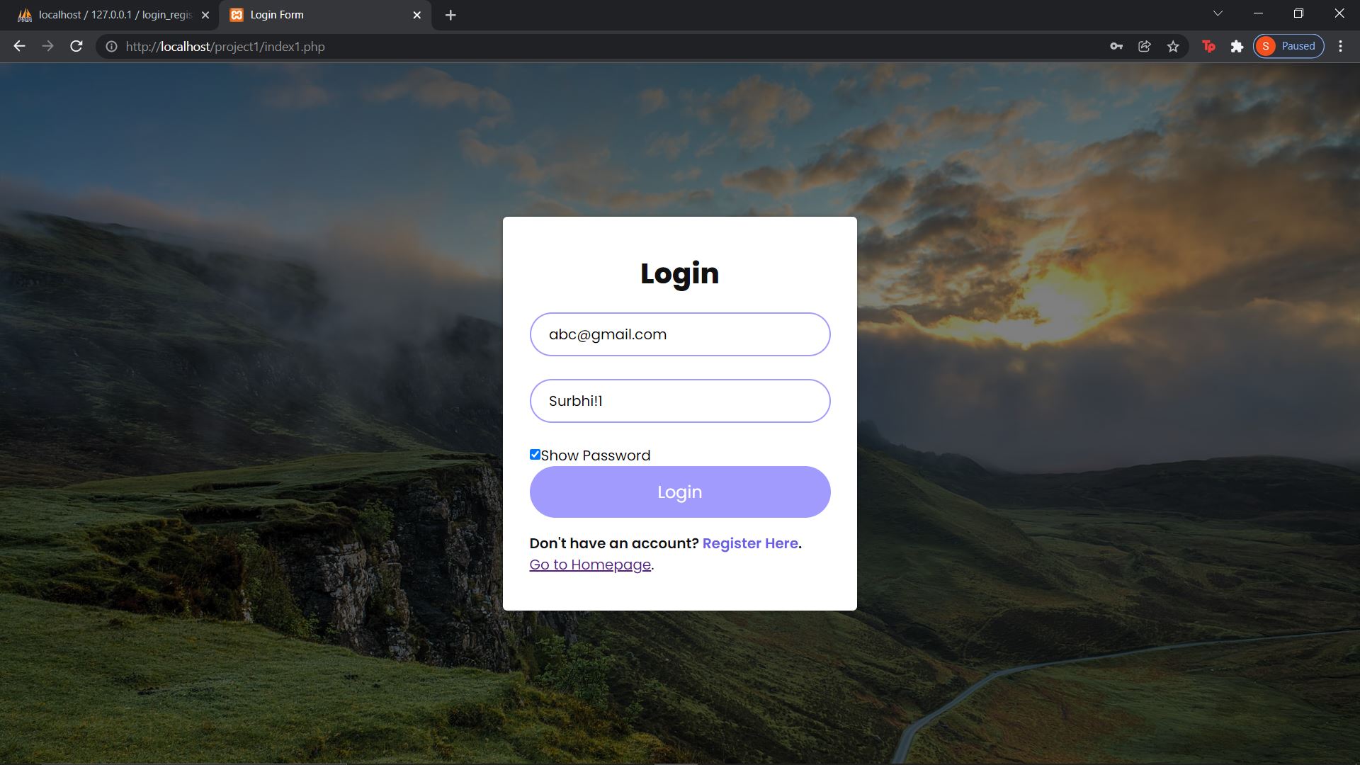Open Chrome's three-dot menu
This screenshot has width=1360, height=765.
(x=1340, y=46)
